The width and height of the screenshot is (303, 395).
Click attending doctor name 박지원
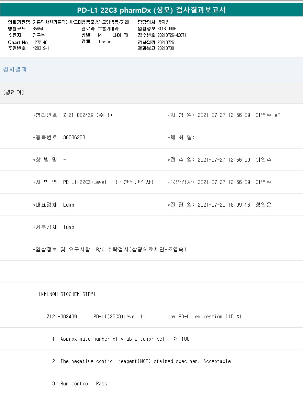tap(163, 22)
